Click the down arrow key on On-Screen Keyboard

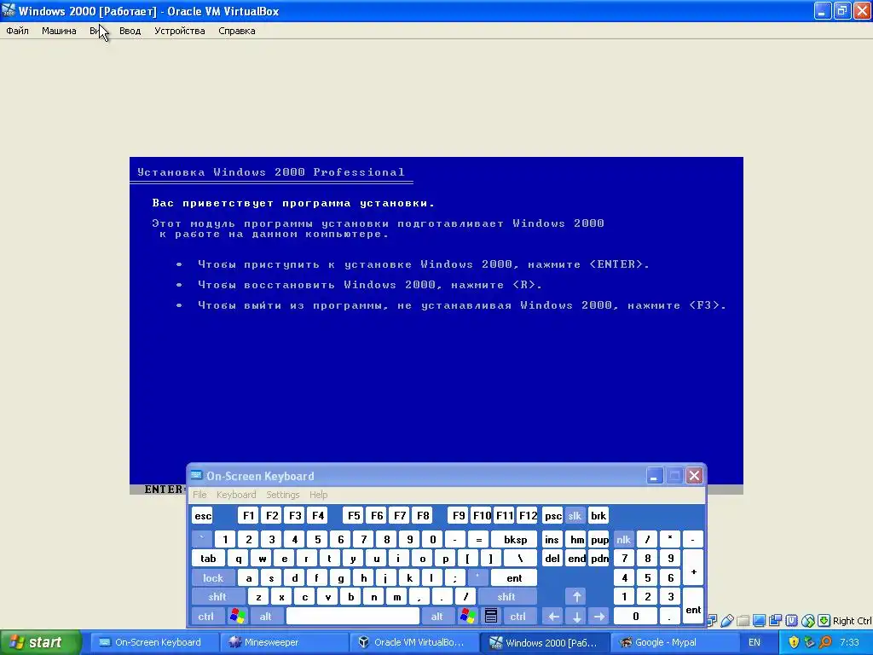coord(577,616)
